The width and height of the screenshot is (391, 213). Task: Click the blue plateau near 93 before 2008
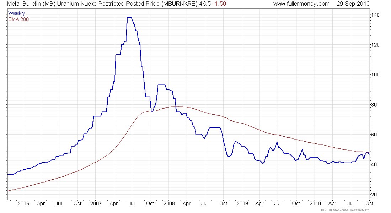pos(162,85)
